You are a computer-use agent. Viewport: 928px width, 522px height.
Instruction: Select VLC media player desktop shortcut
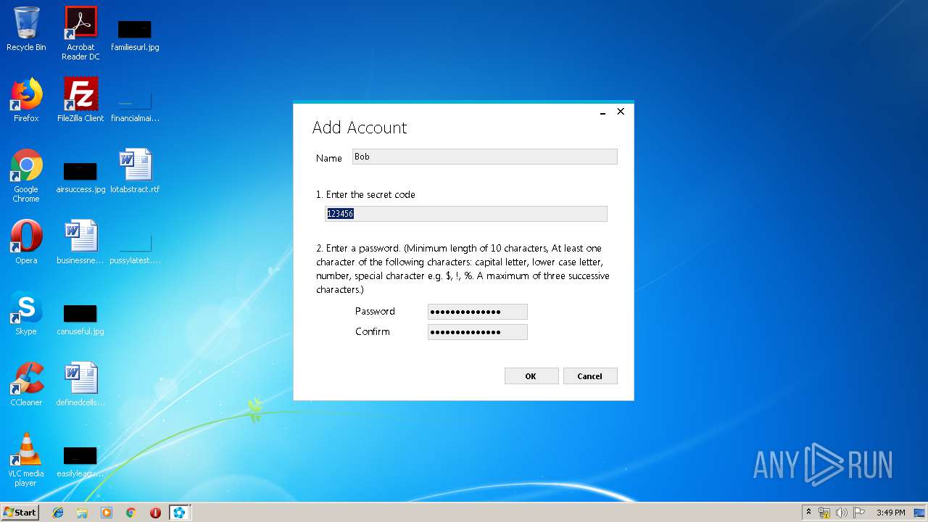[x=26, y=460]
